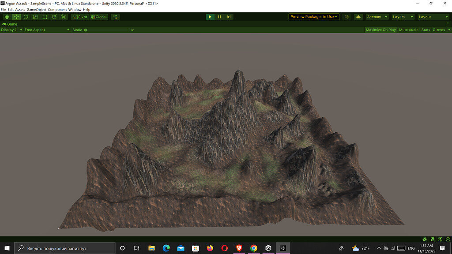Screen dimensions: 452x254
Task: Select the Move tool
Action: click(16, 17)
